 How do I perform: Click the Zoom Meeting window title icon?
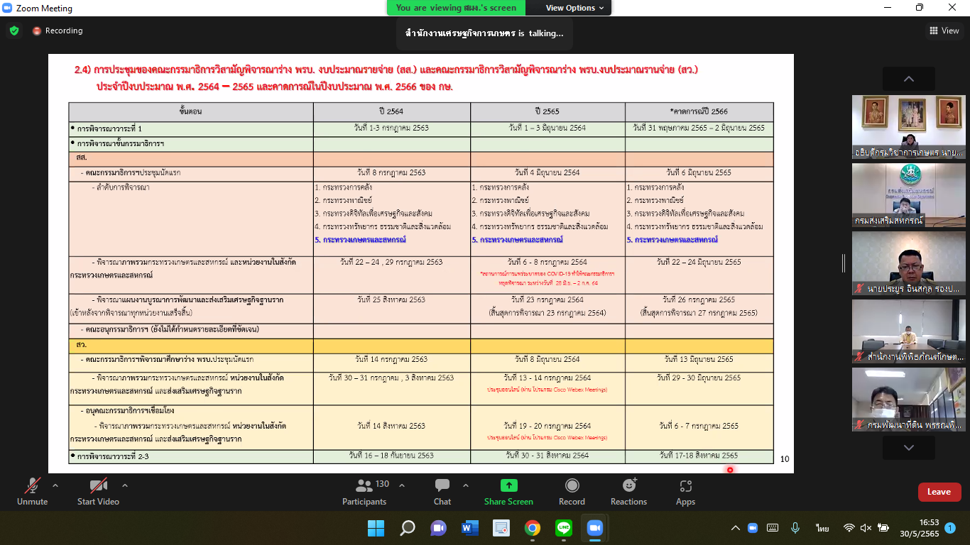pos(7,8)
